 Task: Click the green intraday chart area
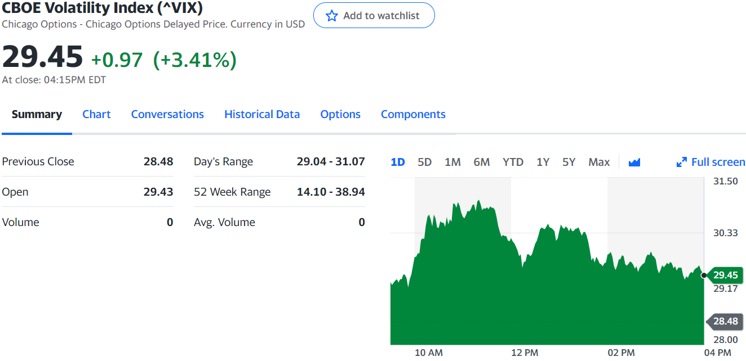point(547,272)
